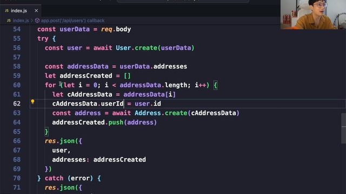Select the index.js editor tab
346x194 pixels.
point(21,11)
